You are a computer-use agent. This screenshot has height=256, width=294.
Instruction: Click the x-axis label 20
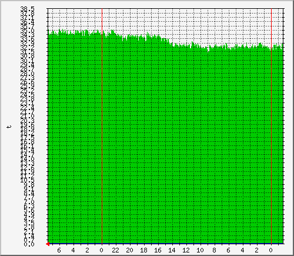point(129,250)
